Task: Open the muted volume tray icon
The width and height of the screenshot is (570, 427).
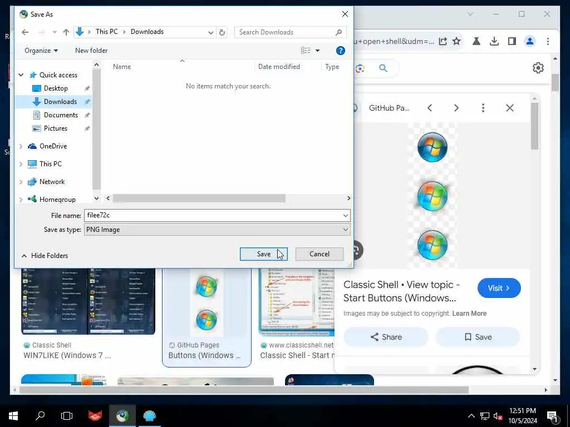Action: point(498,416)
